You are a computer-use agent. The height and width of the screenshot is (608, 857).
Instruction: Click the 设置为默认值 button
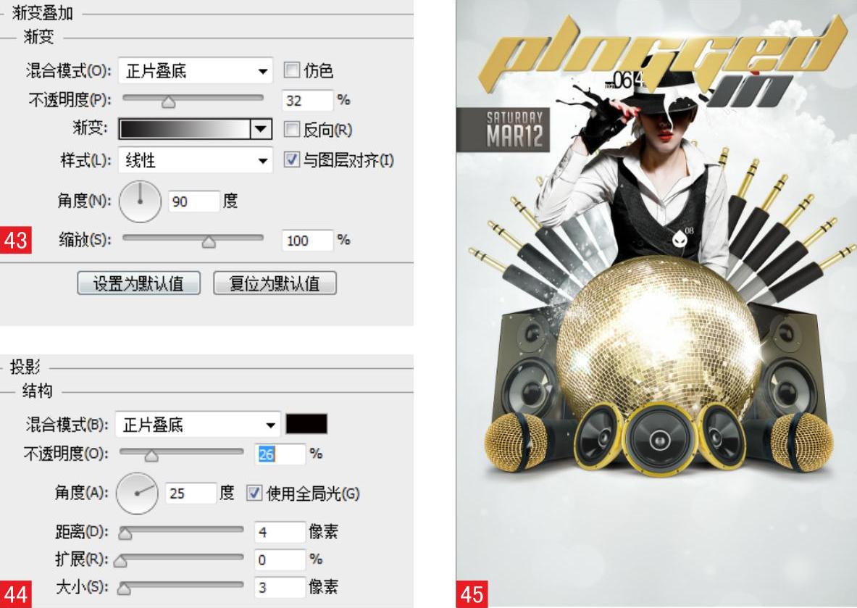[x=139, y=283]
